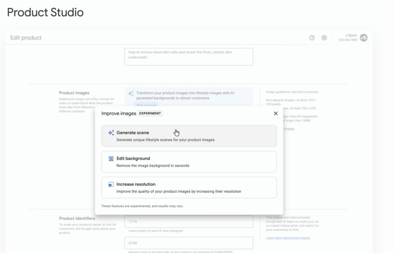The image size is (394, 253).
Task: Click the c'Balm account avatar
Action: click(x=364, y=38)
